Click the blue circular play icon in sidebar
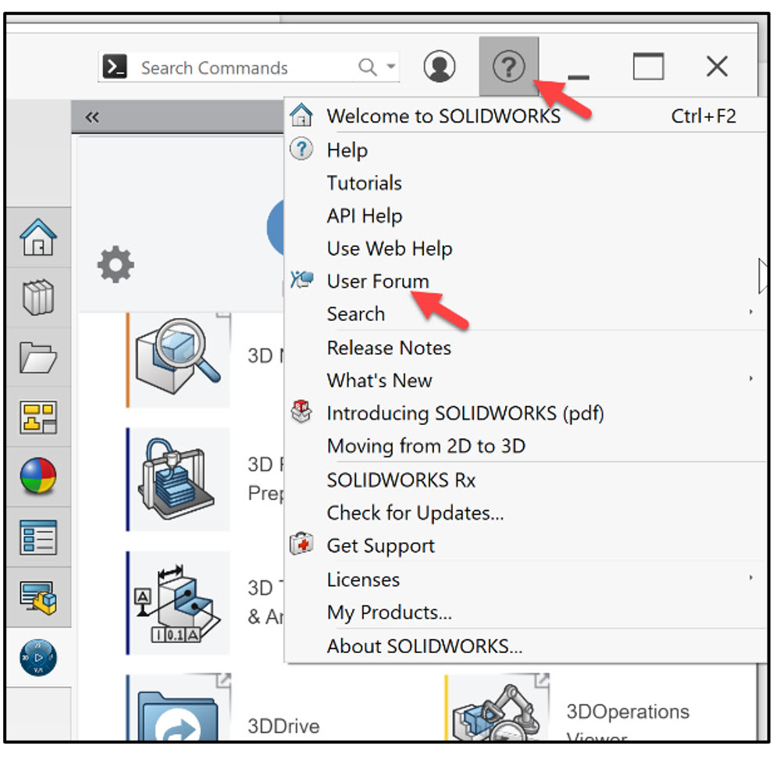 (x=38, y=657)
